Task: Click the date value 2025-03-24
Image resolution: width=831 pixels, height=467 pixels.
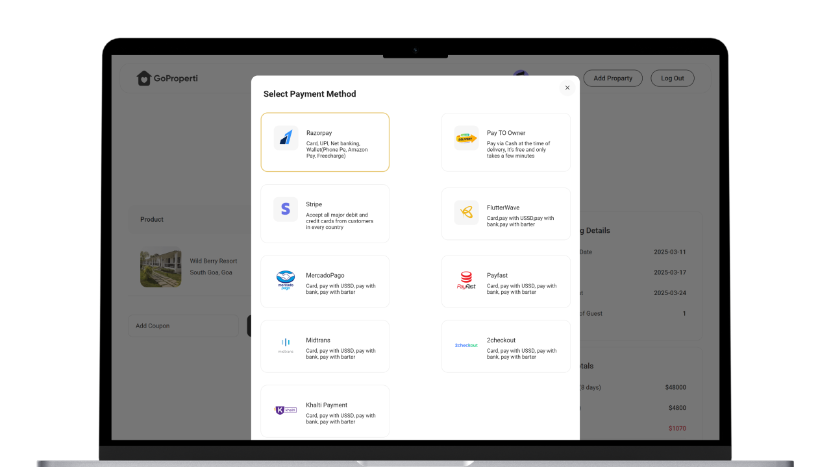Action: (x=670, y=293)
